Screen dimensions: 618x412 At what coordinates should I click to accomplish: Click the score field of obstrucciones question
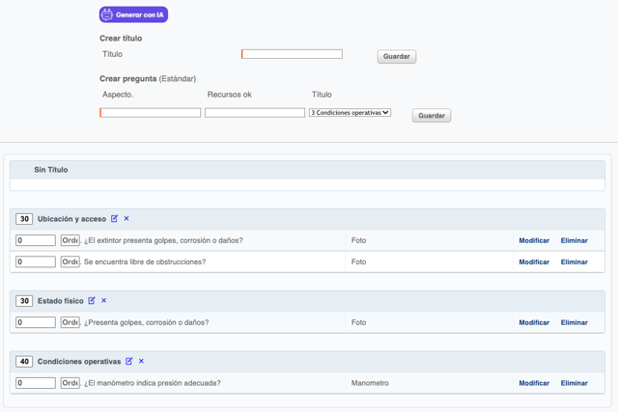tap(36, 261)
